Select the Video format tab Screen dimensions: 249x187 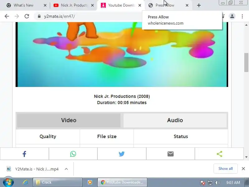click(68, 120)
